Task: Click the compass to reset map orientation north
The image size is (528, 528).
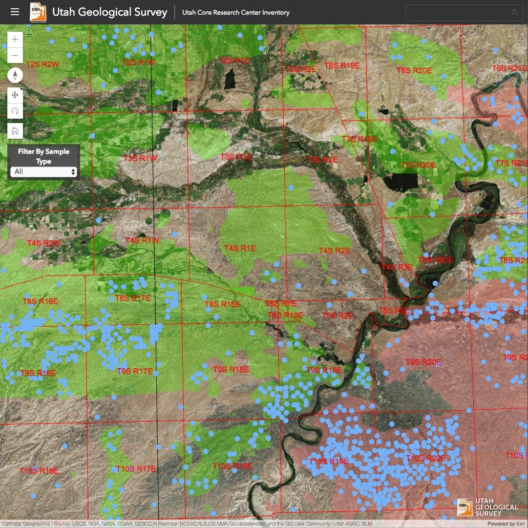Action: pyautogui.click(x=15, y=74)
